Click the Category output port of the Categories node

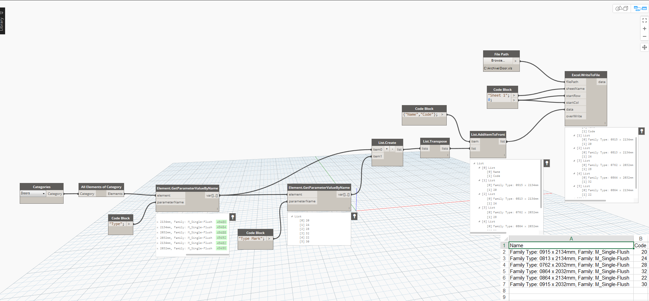tap(55, 194)
